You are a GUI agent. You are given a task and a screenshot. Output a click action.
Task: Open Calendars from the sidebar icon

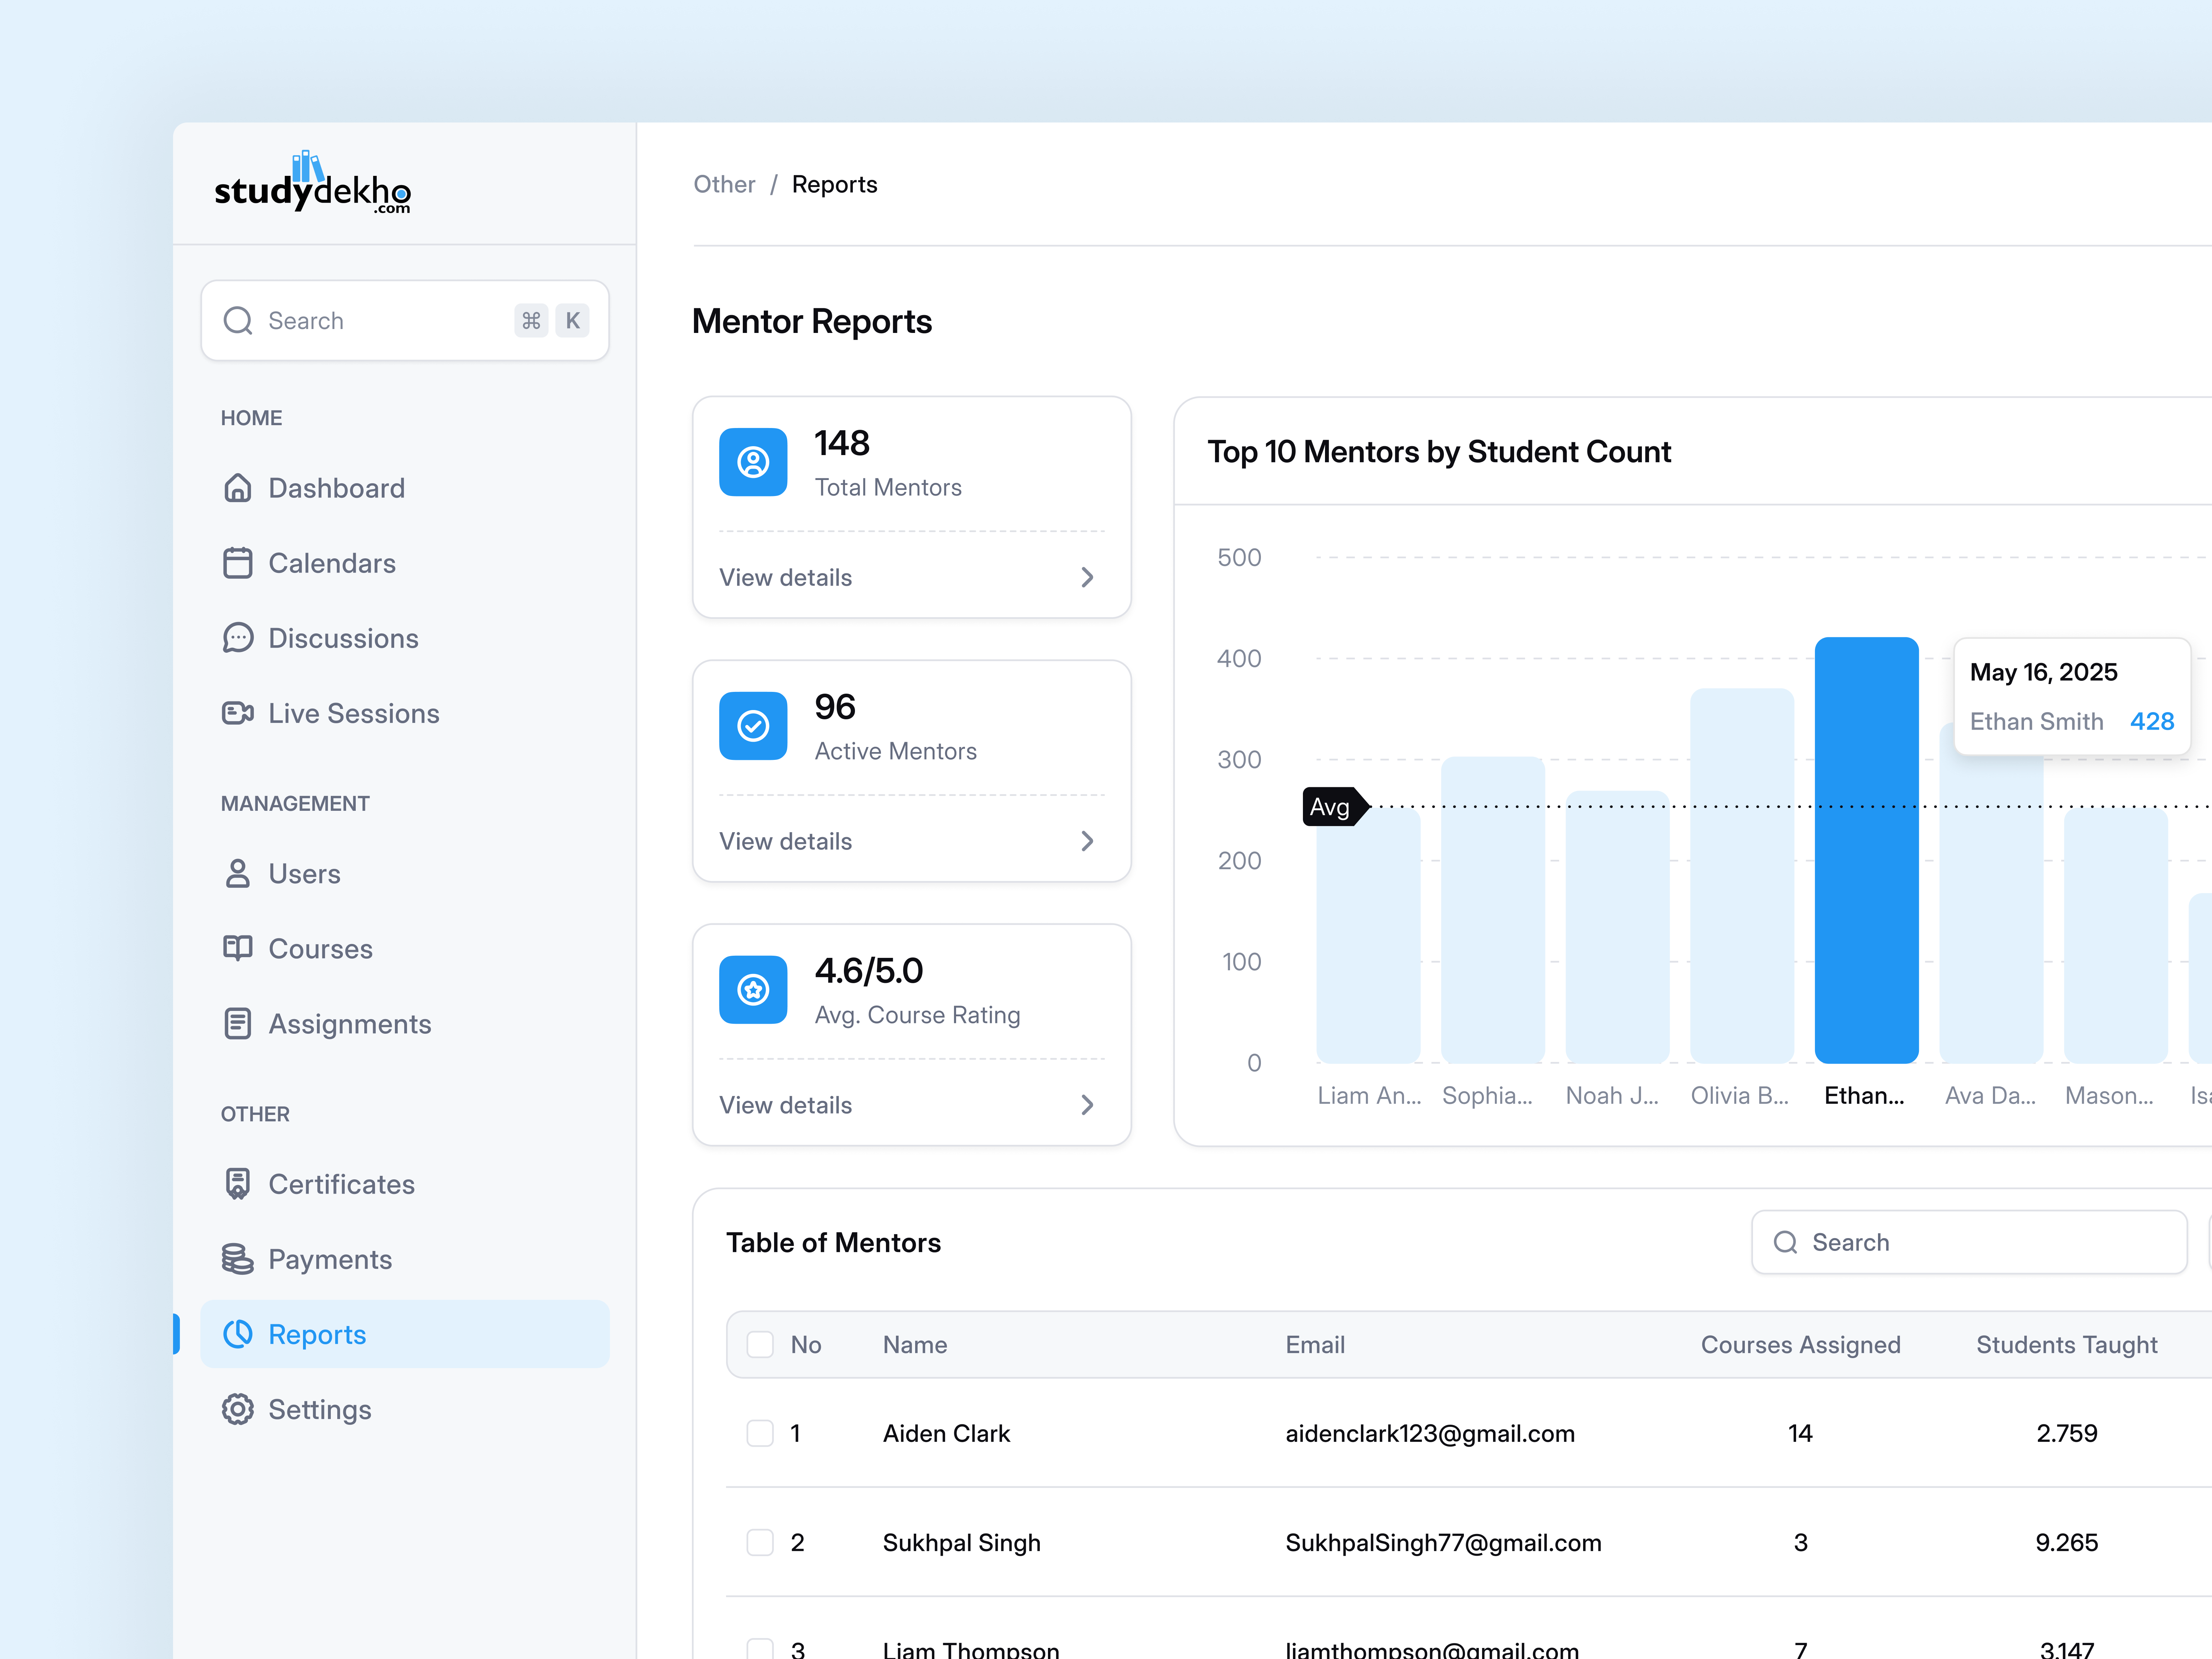(x=238, y=563)
